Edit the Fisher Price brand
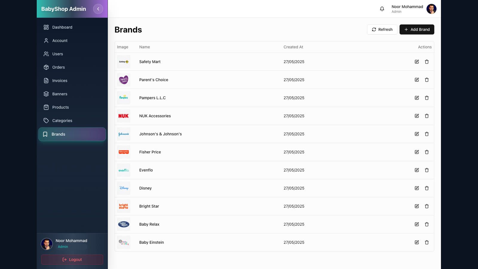The image size is (478, 269). 417,152
